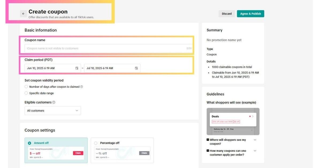Expand How many coupons per order chevron
This screenshot has width=321, height=168.
pos(255,151)
